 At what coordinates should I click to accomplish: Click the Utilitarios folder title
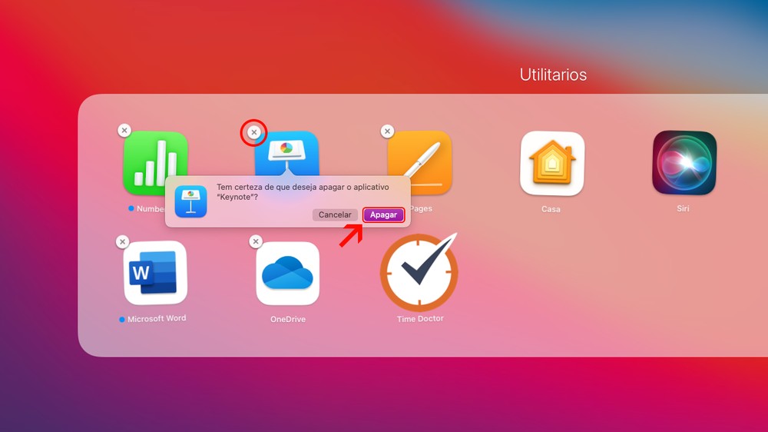point(553,75)
